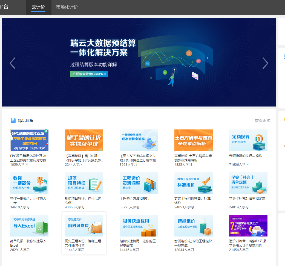This screenshot has width=285, height=266.
Task: Click the 71606人学习 count text
Action: [239, 165]
